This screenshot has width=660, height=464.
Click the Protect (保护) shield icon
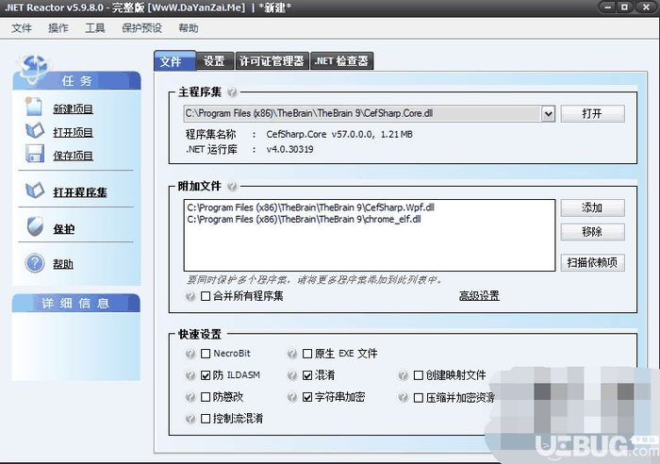click(x=35, y=226)
